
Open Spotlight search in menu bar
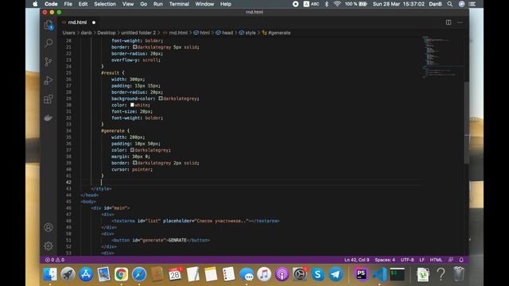click(x=449, y=4)
